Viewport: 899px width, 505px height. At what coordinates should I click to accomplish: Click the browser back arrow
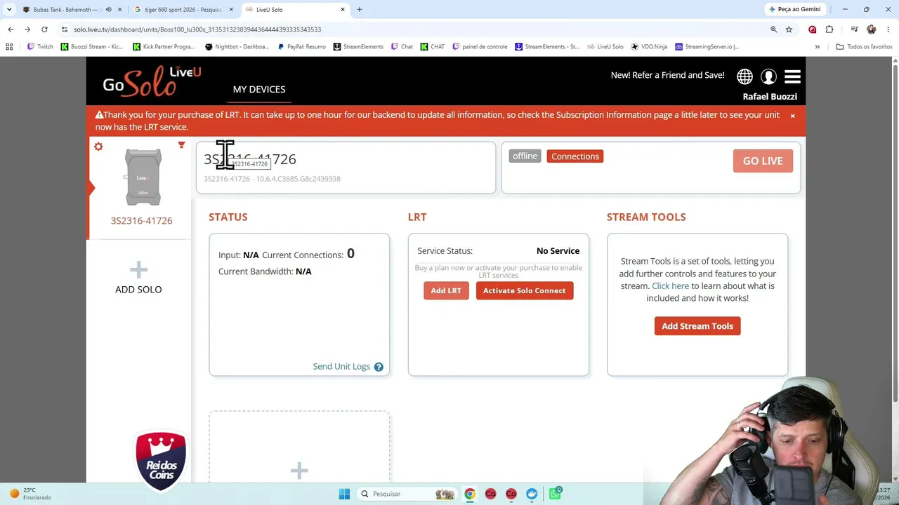point(11,29)
